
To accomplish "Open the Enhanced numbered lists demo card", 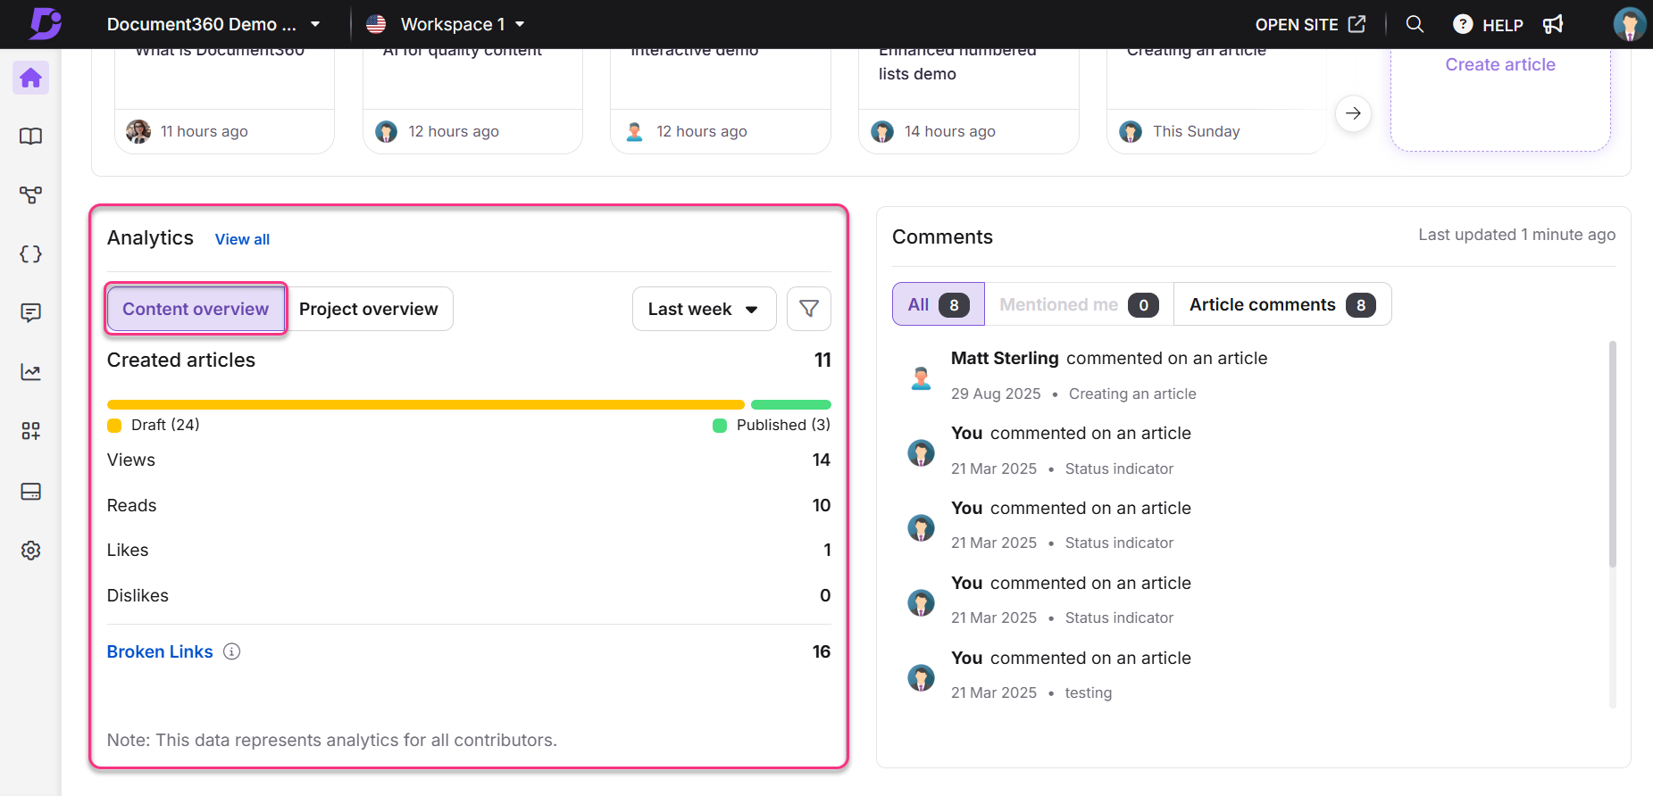I will pyautogui.click(x=968, y=101).
